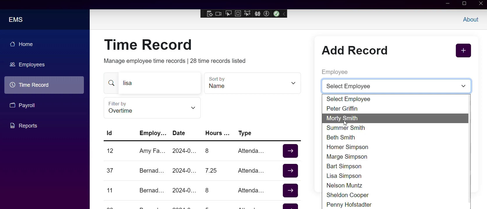Minimize the application window
487x209 pixels.
[448, 4]
